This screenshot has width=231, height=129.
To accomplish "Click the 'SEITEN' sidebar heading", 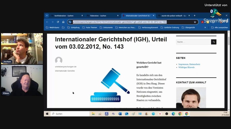I will pos(181,58).
